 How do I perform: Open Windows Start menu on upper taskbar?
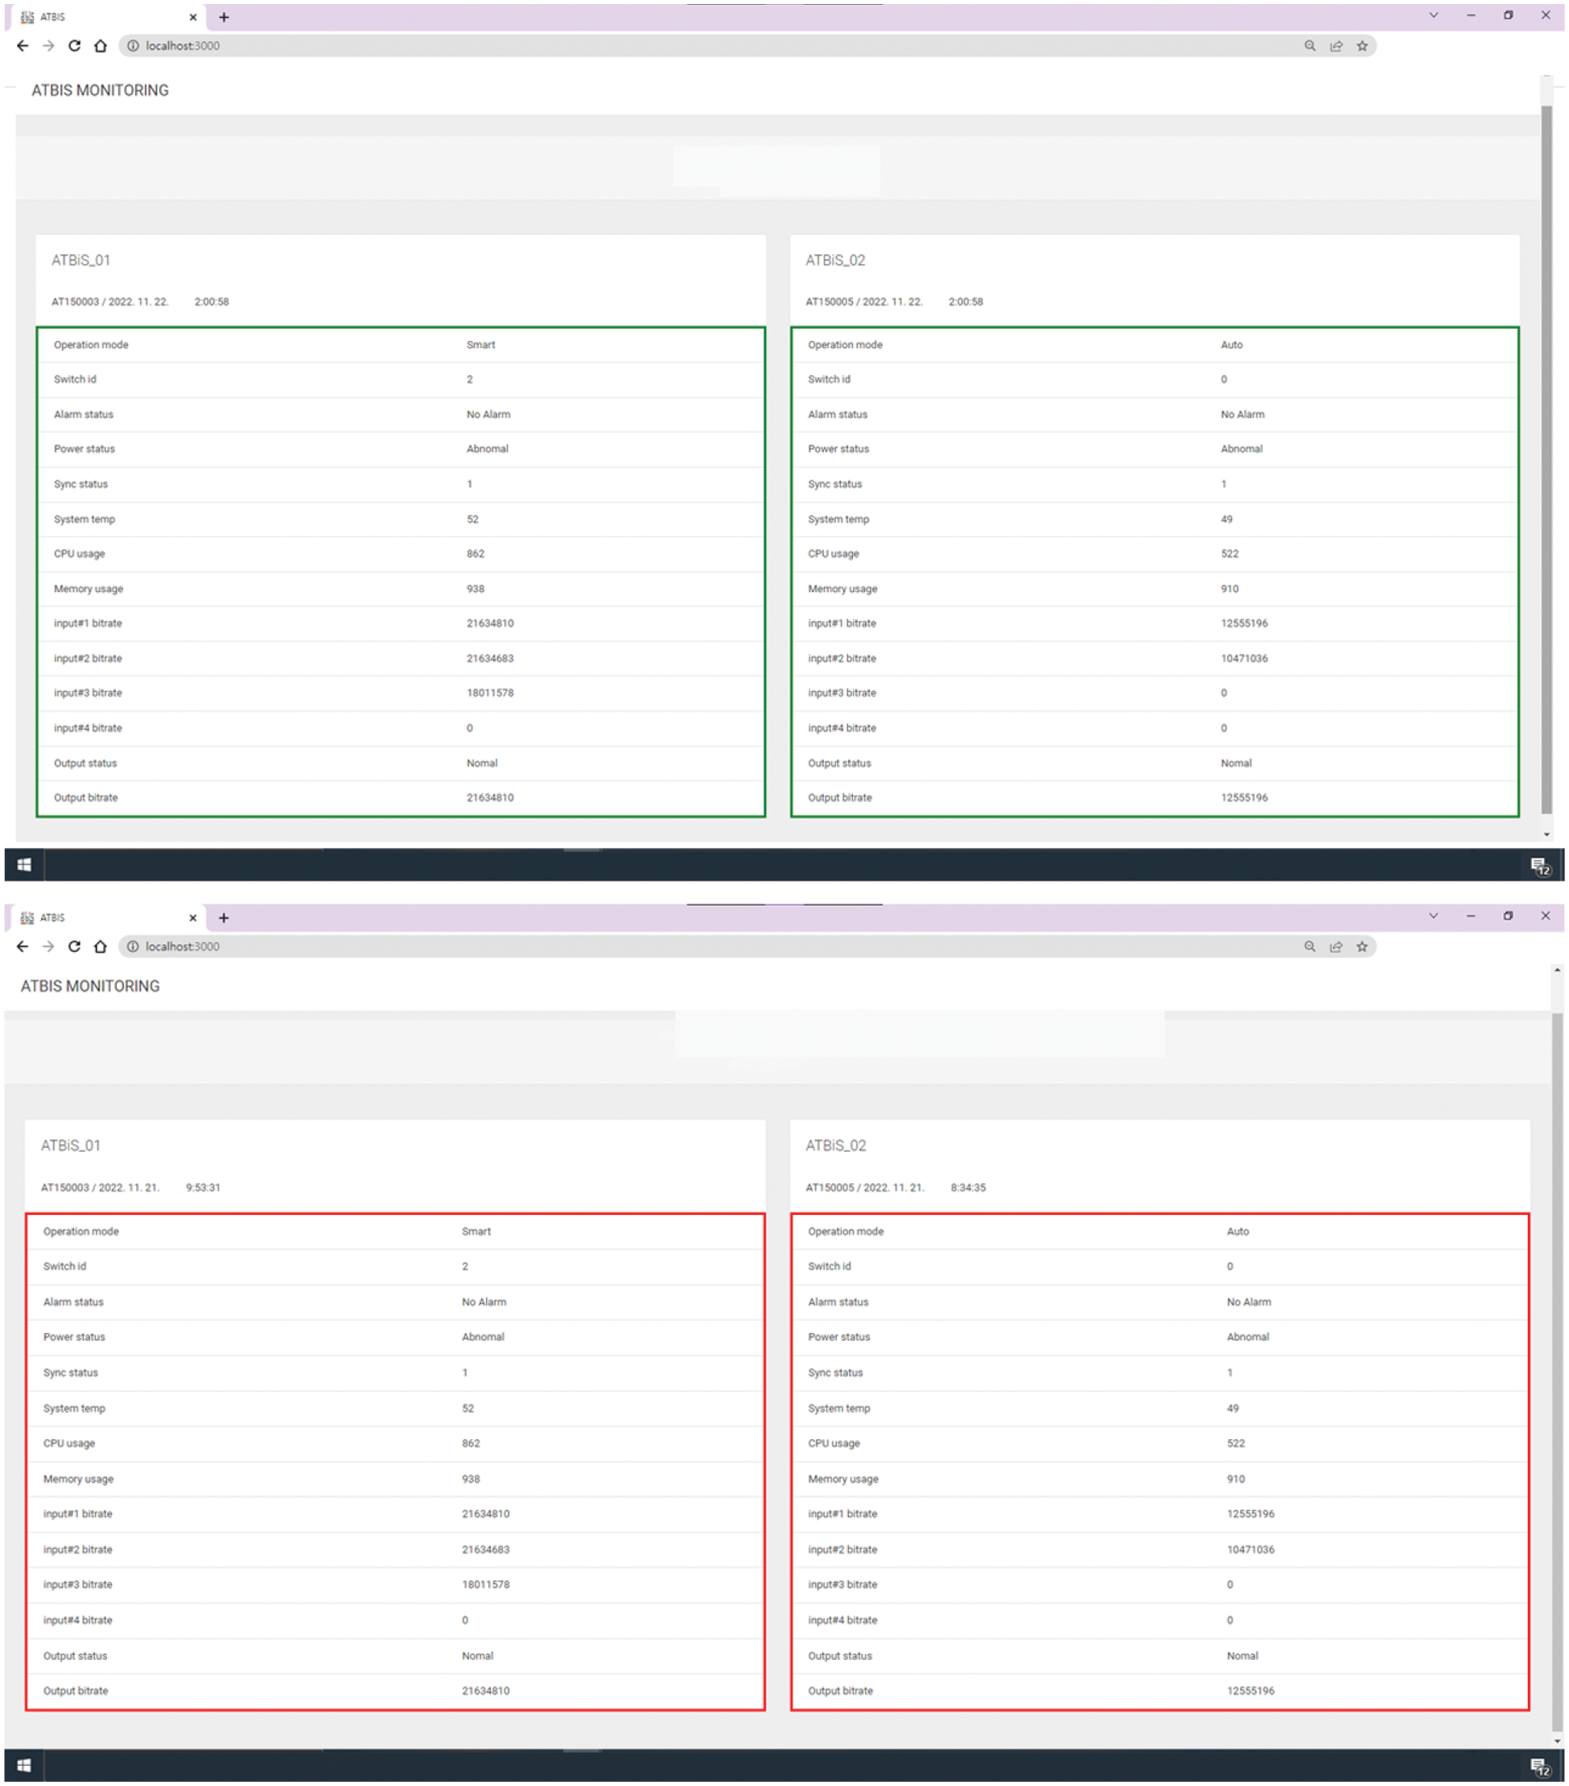(x=23, y=864)
